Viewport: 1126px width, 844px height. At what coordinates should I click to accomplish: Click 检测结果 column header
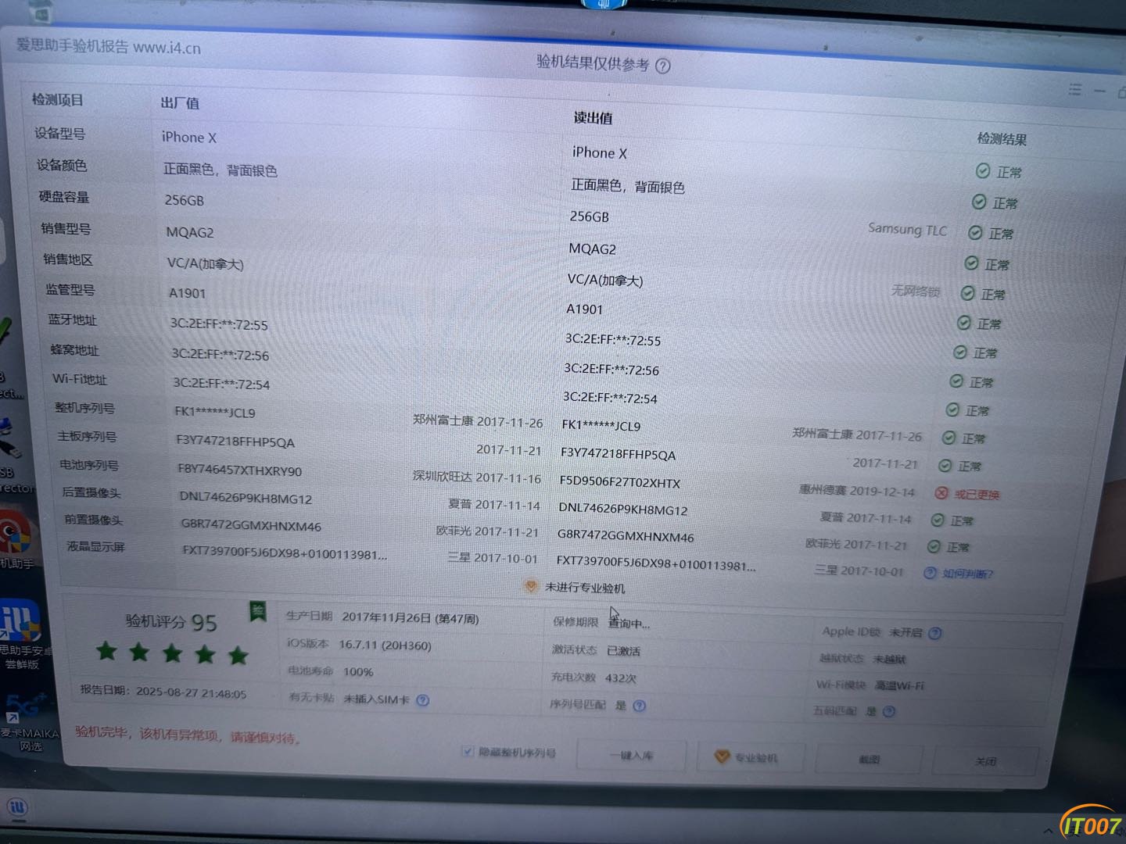click(x=1002, y=139)
